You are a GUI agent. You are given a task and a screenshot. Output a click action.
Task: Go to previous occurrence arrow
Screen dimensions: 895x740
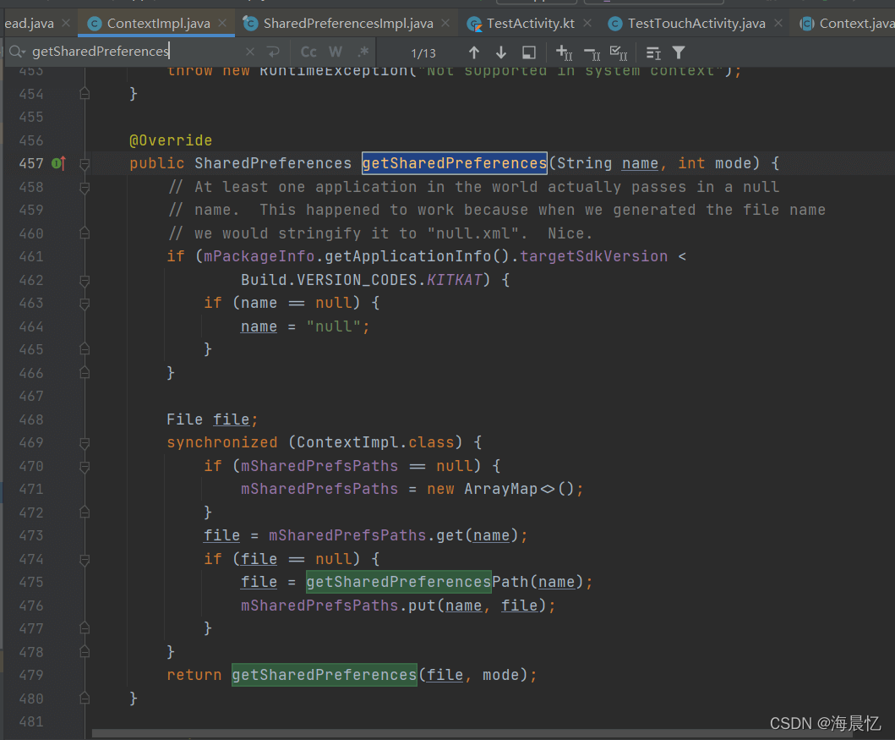tap(474, 52)
